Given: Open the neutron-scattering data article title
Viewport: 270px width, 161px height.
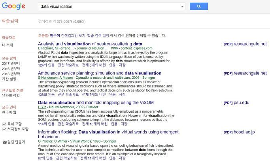Looking at the screenshot, I should [90, 44].
